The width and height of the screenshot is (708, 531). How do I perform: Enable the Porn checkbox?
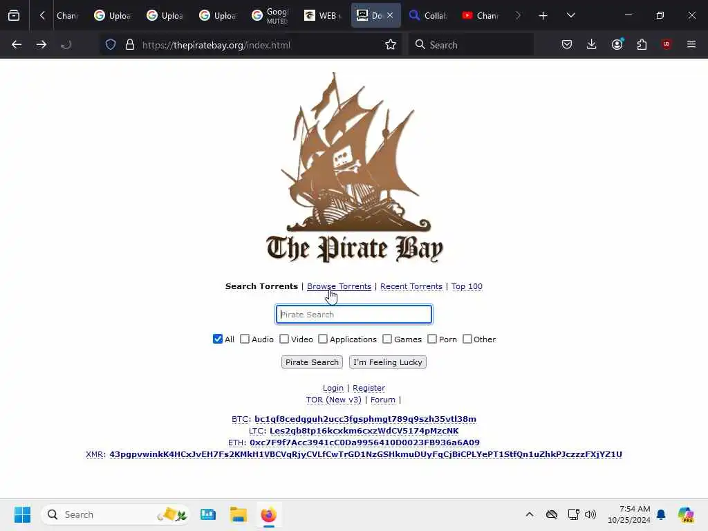click(432, 339)
